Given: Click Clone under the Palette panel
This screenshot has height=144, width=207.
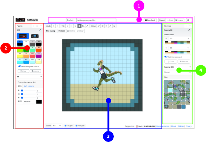Looking at the screenshot, I should pos(23,71).
